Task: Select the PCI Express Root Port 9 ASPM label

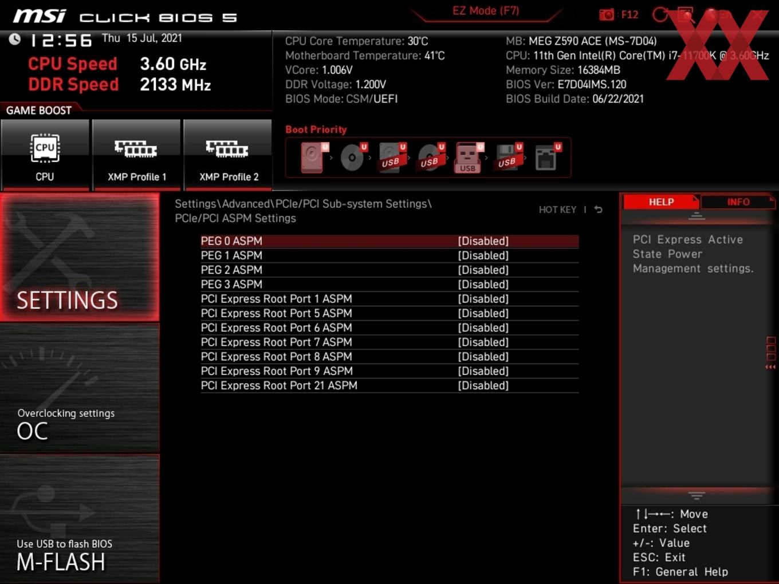Action: (277, 371)
